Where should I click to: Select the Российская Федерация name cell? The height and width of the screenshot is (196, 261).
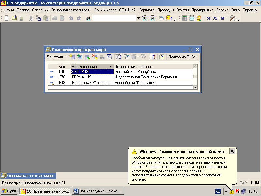(x=93, y=83)
